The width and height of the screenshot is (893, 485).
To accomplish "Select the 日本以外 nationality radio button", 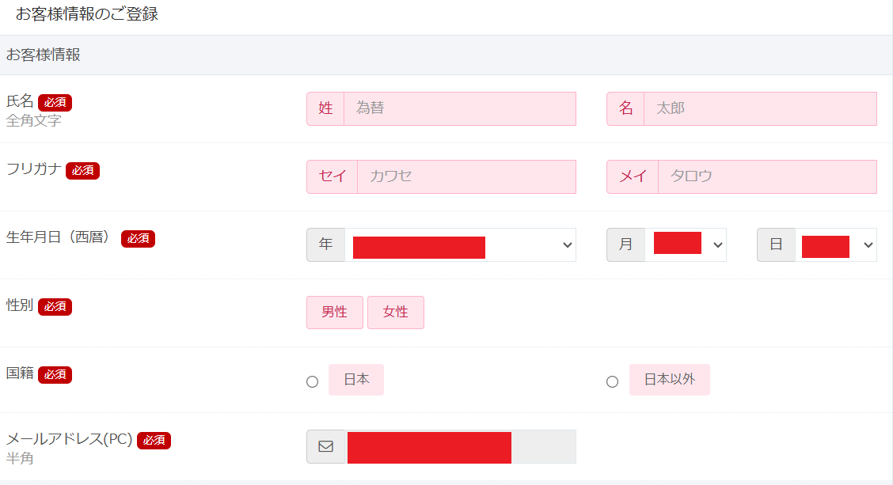I will tap(612, 381).
